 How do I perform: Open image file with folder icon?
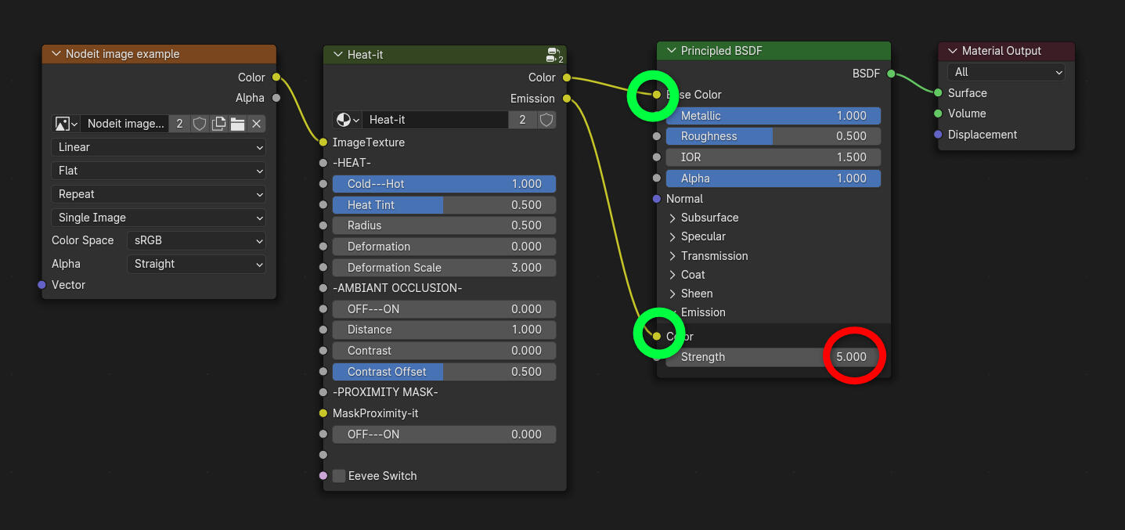pos(237,124)
